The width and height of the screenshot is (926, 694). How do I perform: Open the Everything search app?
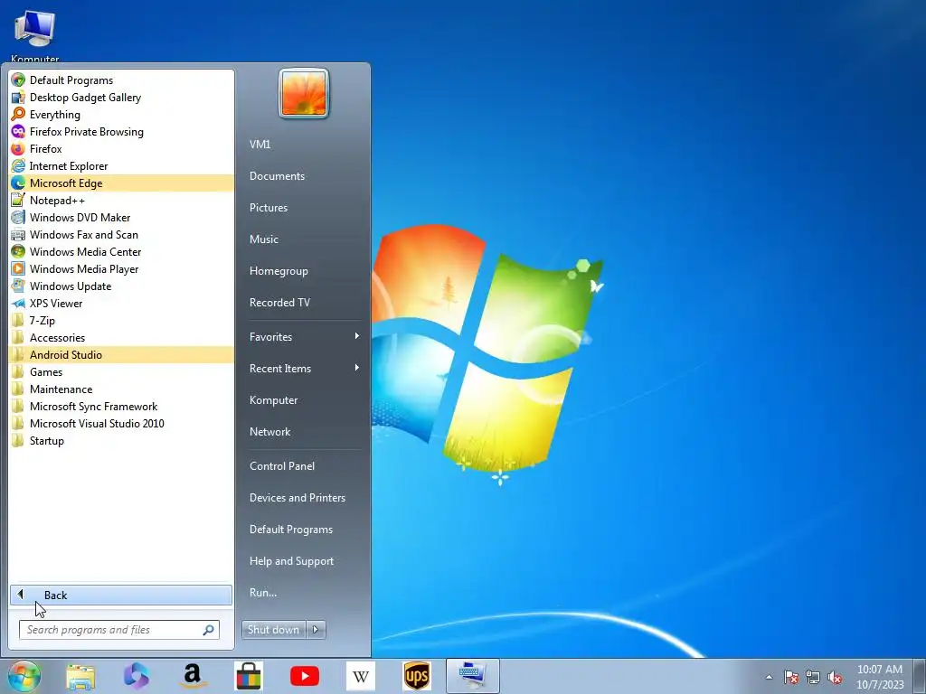click(x=122, y=115)
